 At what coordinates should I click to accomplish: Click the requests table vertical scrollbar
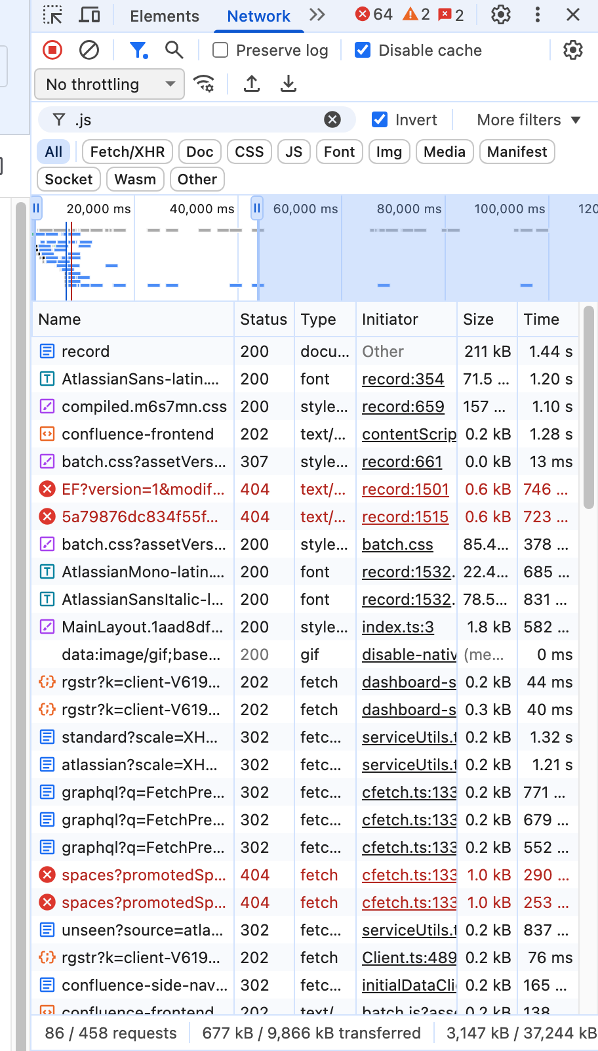588,407
